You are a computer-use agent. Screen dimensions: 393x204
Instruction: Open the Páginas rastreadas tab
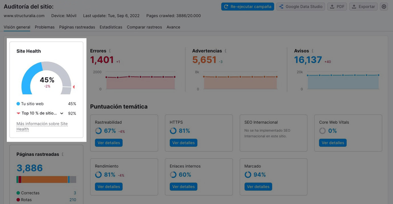[x=77, y=27]
